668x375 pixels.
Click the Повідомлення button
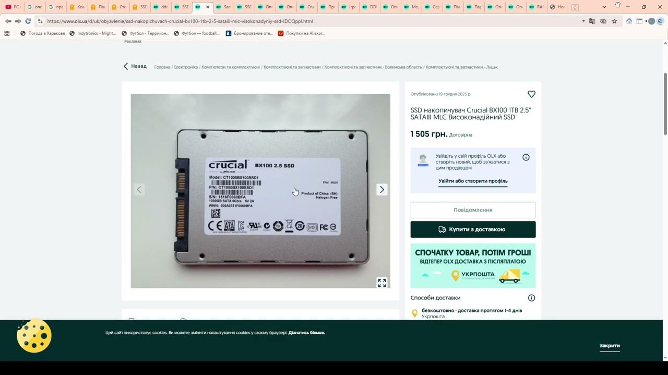(473, 210)
